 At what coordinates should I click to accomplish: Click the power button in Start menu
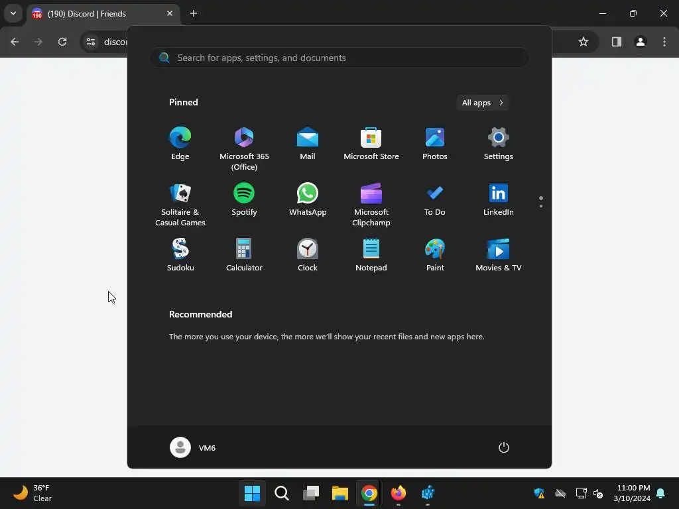(x=504, y=447)
